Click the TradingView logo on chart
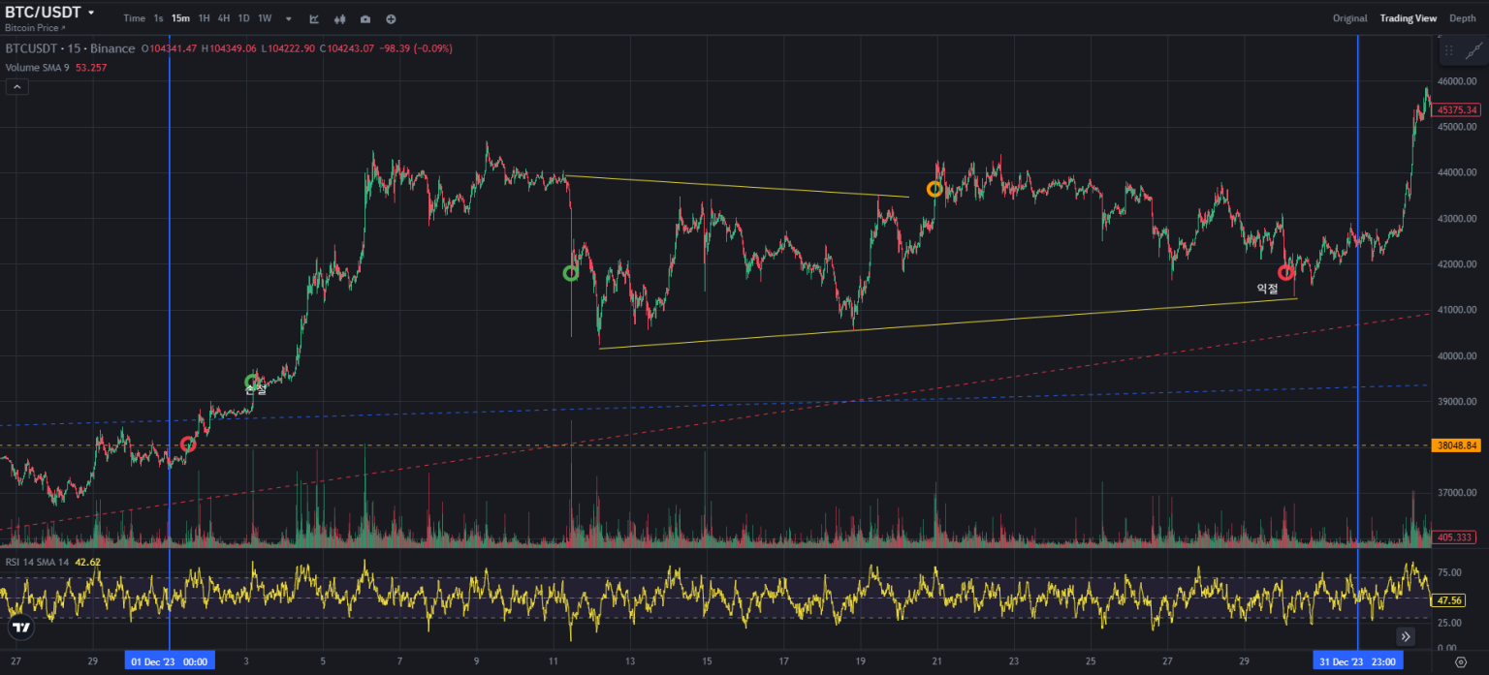The width and height of the screenshot is (1489, 675). [20, 628]
